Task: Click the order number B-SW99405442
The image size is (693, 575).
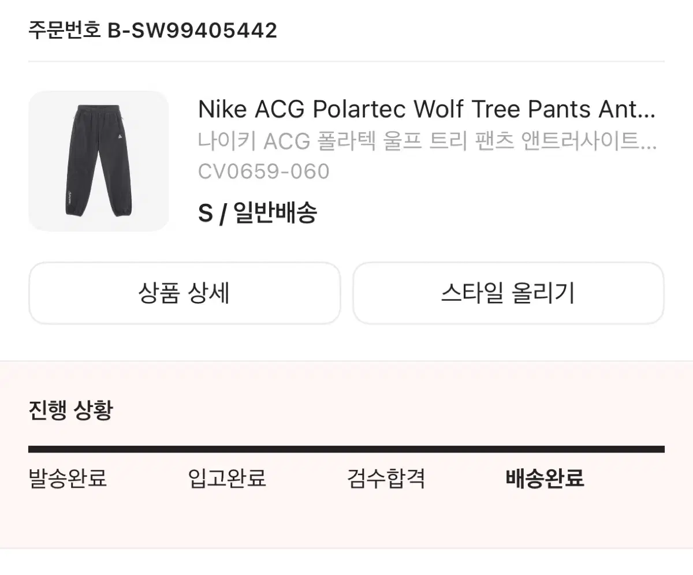Action: tap(153, 31)
